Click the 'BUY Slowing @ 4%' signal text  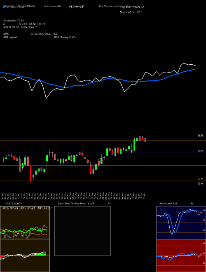(x=65, y=37)
